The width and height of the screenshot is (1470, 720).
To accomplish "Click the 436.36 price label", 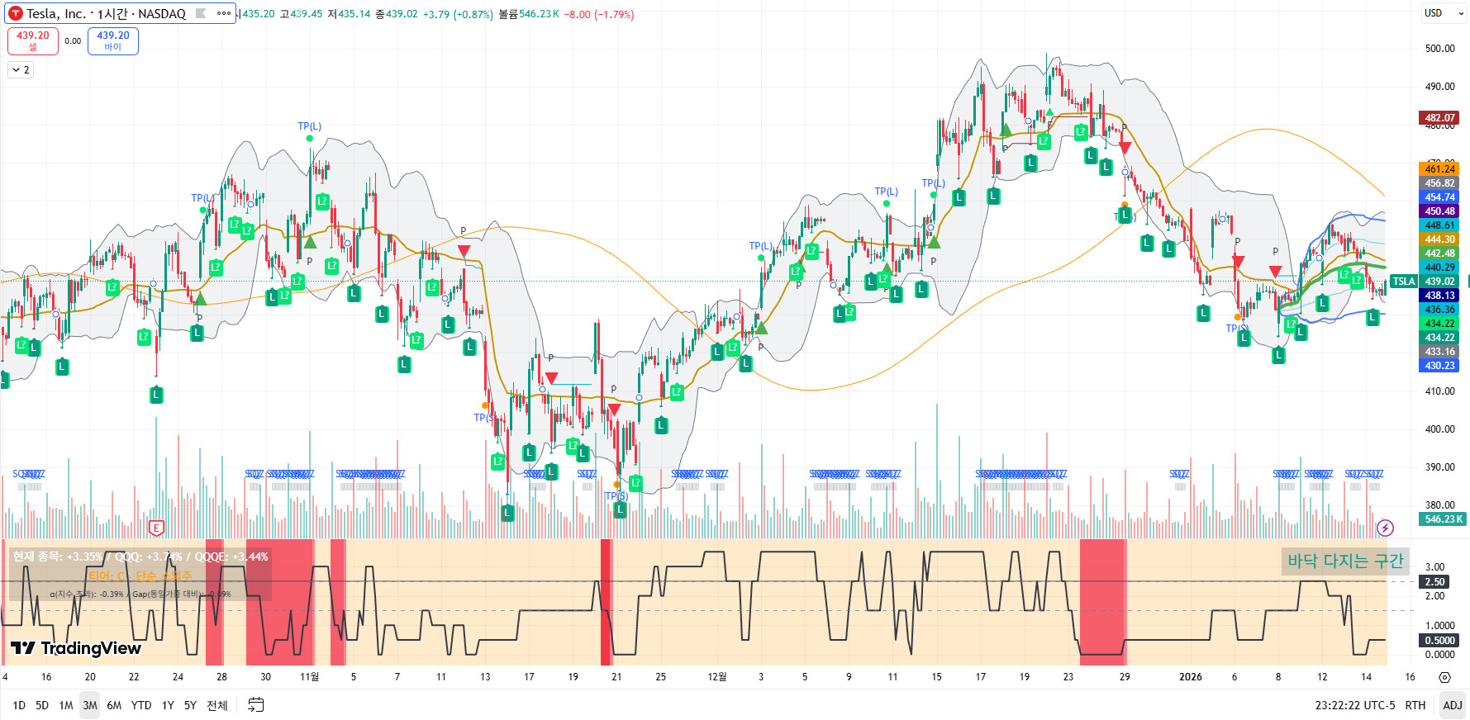I will pyautogui.click(x=1439, y=310).
